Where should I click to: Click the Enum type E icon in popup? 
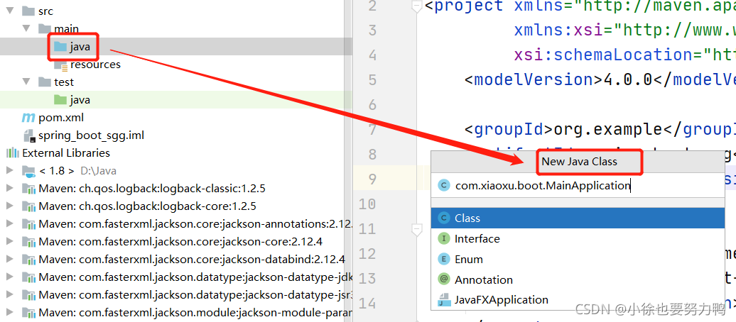(443, 259)
